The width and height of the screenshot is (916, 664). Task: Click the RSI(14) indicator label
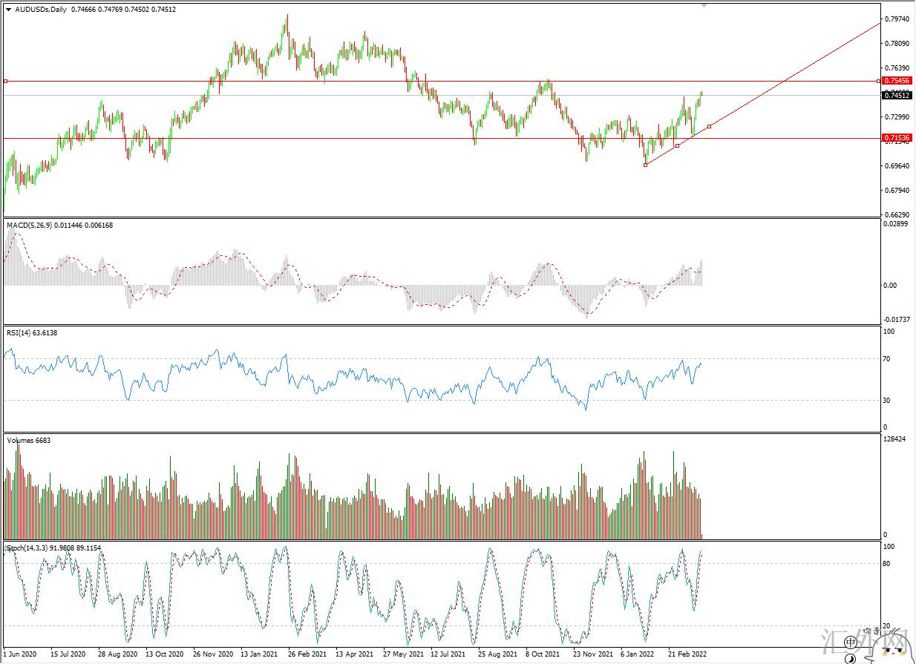tap(21, 333)
